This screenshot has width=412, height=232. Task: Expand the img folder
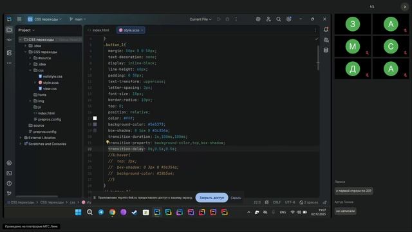pyautogui.click(x=30, y=101)
